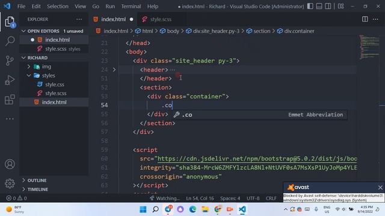Open the jsdelivr bootstrap script URL
Screen dimensions: 385x216
pyautogui.click(x=257, y=158)
